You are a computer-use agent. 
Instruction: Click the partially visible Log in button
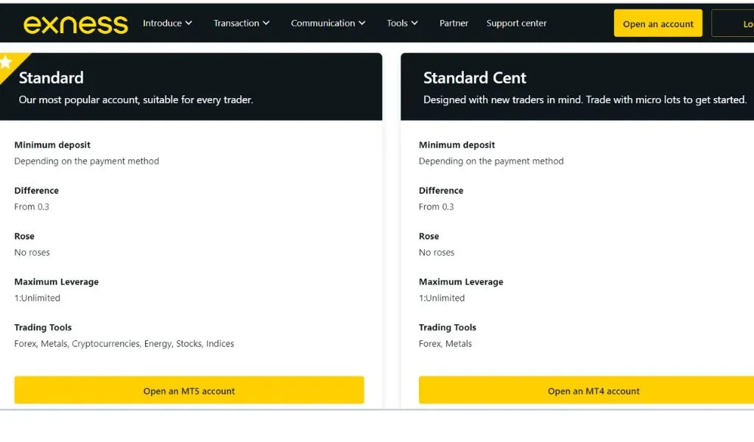pos(736,24)
